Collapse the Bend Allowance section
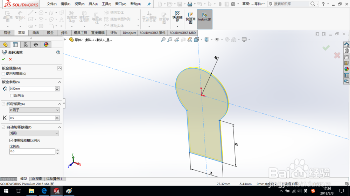The height and width of the screenshot is (196, 350). (59, 104)
